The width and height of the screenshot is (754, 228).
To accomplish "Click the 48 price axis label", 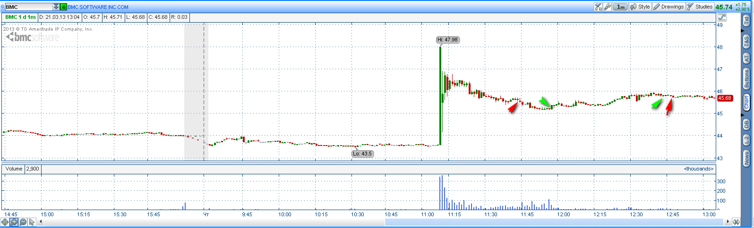I will (720, 47).
